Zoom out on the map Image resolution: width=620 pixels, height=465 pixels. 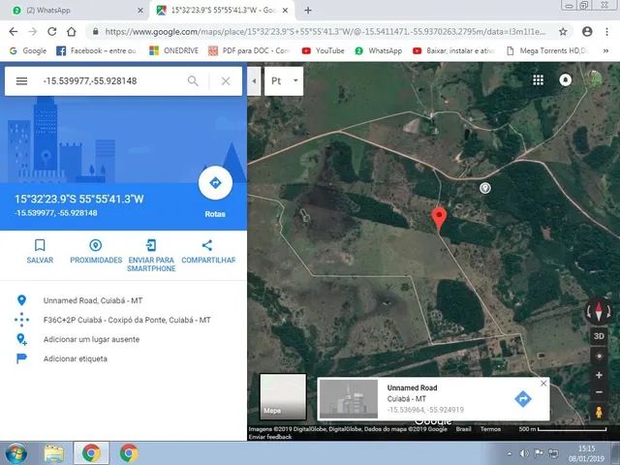[599, 392]
